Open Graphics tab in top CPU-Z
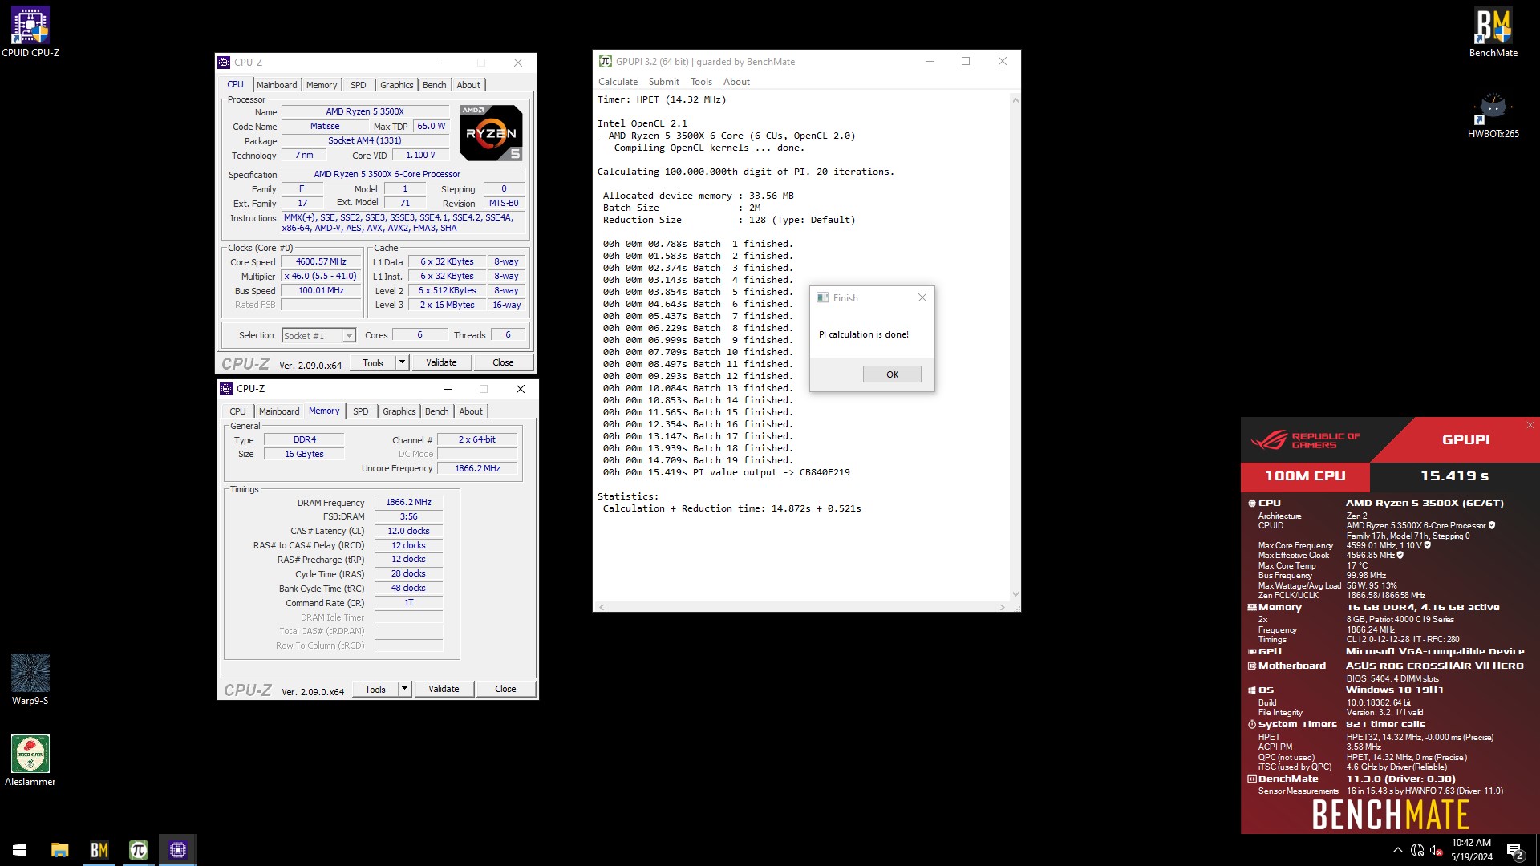This screenshot has width=1540, height=866. click(x=397, y=85)
